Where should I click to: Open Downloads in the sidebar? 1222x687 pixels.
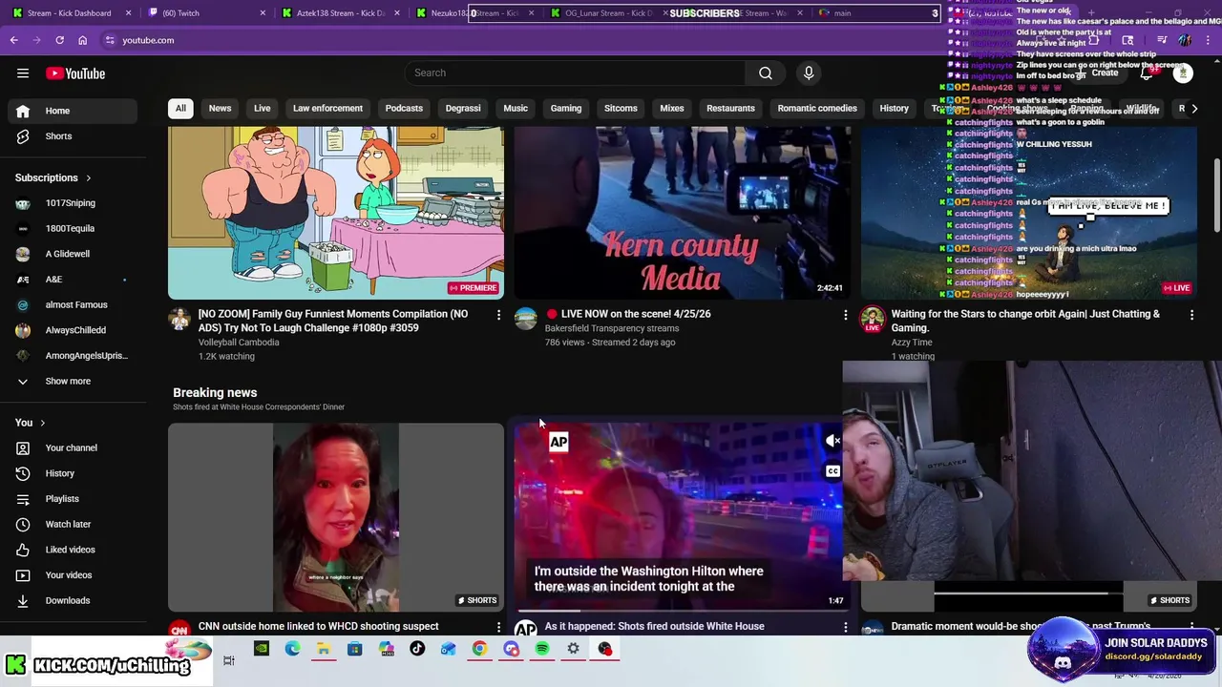[x=72, y=600]
